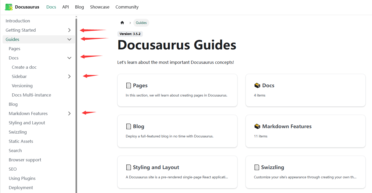Click the page icon on Styling and Layout card
The height and width of the screenshot is (193, 372).
tap(128, 167)
